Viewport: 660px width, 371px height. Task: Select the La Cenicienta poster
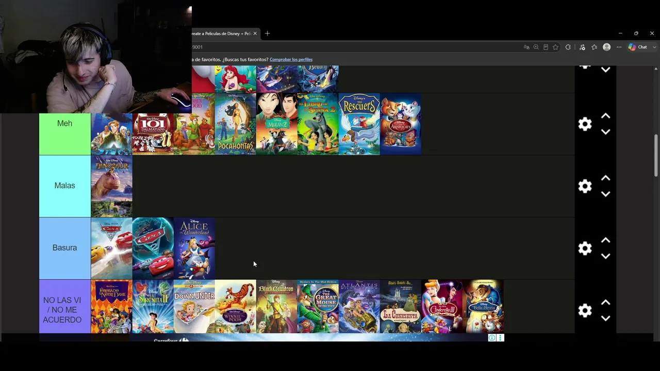click(401, 307)
